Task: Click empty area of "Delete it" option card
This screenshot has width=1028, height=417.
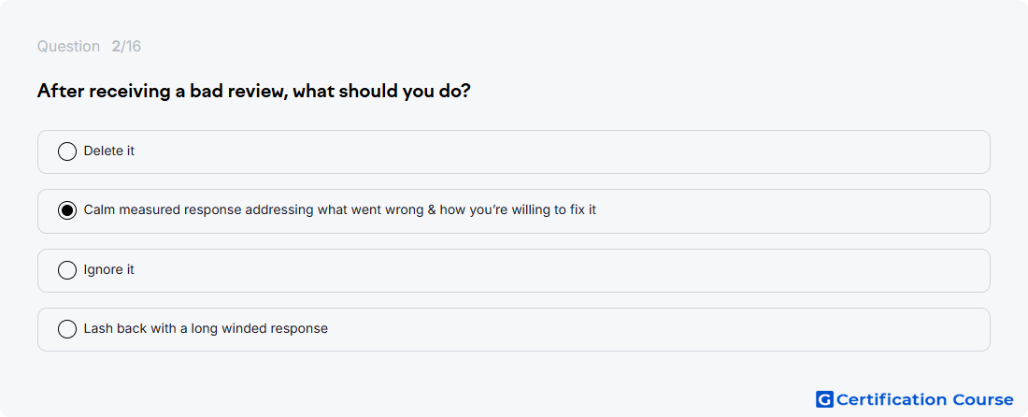Action: coord(557,151)
